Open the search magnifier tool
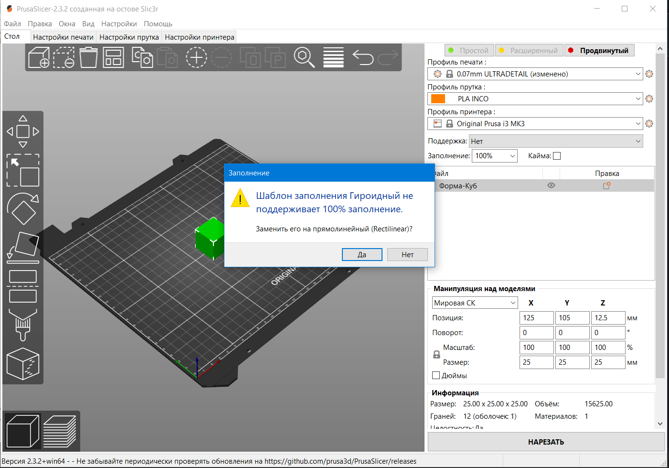The width and height of the screenshot is (669, 468). pos(305,58)
